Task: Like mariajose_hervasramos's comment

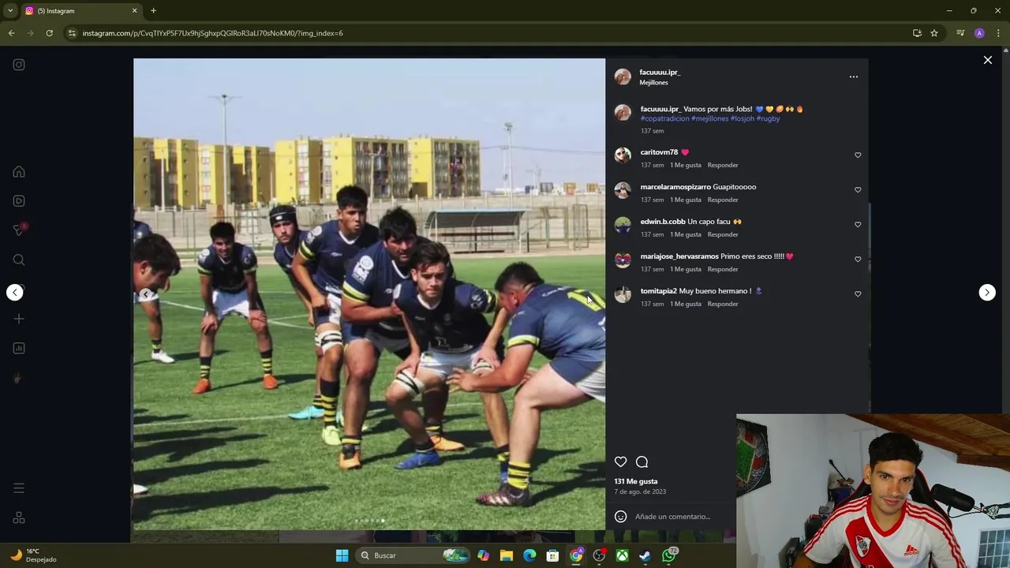Action: 858,260
